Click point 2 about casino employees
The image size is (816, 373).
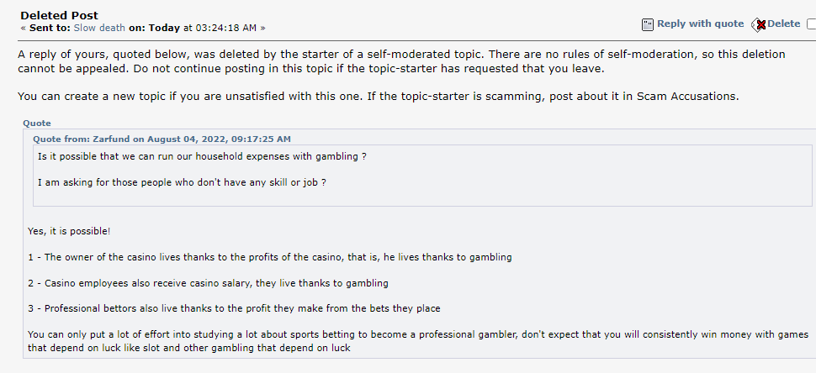click(208, 283)
